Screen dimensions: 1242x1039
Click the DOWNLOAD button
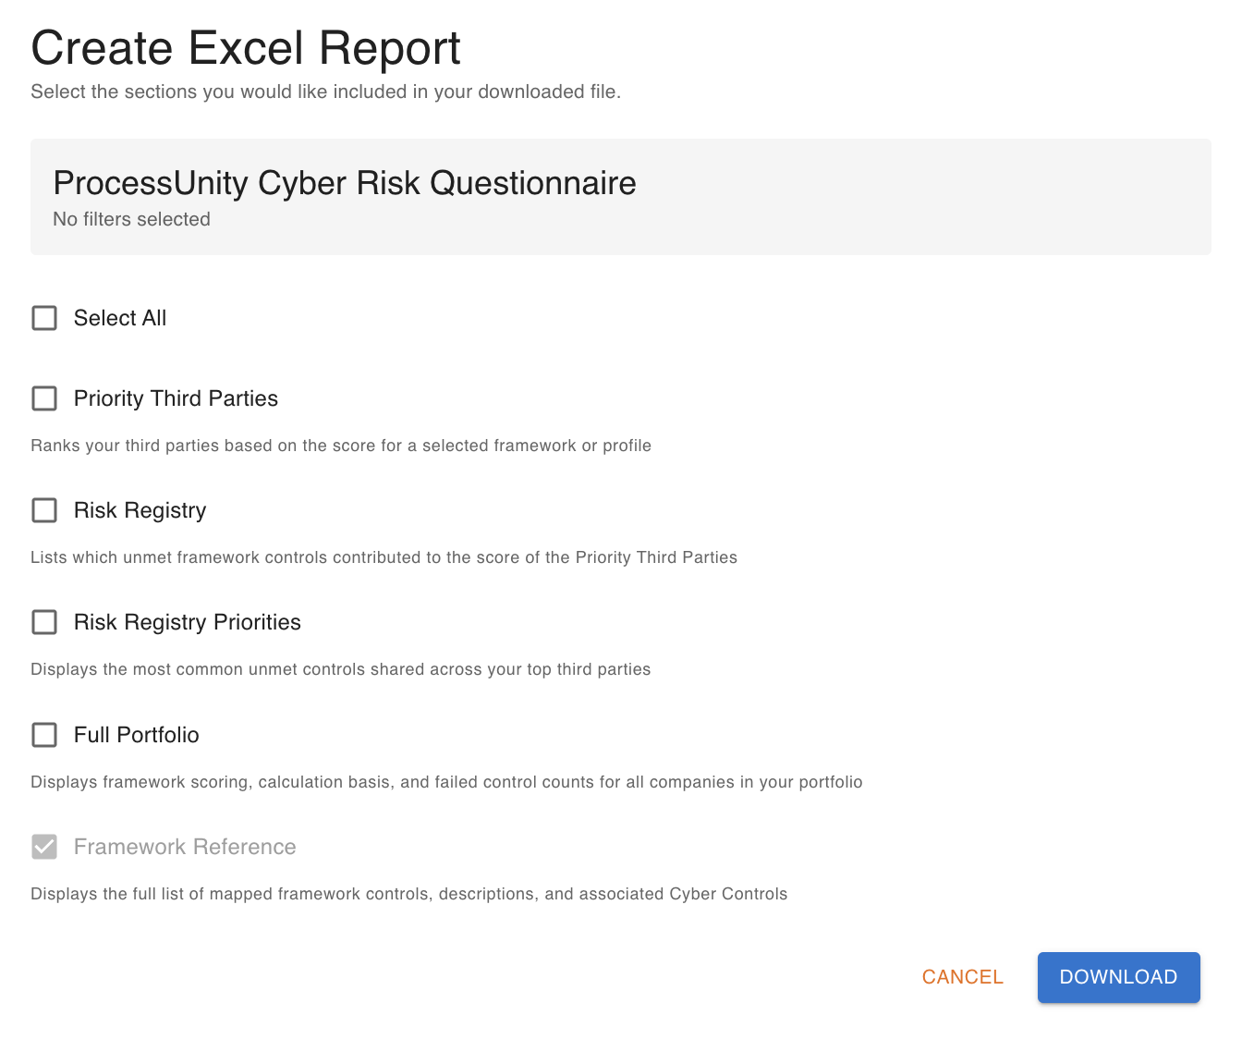tap(1118, 977)
